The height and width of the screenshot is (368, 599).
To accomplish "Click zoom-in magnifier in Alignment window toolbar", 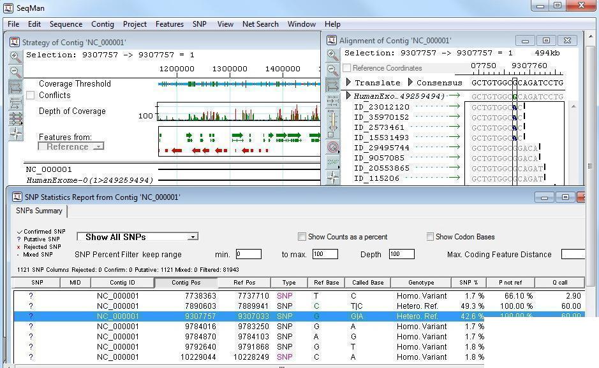I will coord(333,55).
